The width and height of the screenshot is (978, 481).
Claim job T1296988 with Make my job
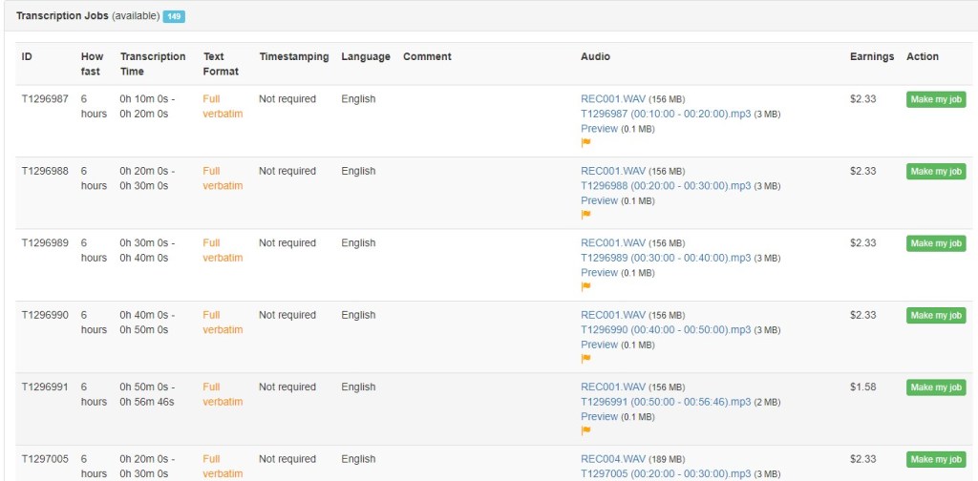[x=936, y=172]
